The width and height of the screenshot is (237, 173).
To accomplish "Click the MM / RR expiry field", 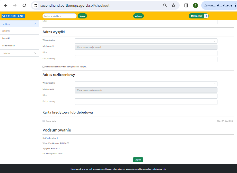I will 221,121.
